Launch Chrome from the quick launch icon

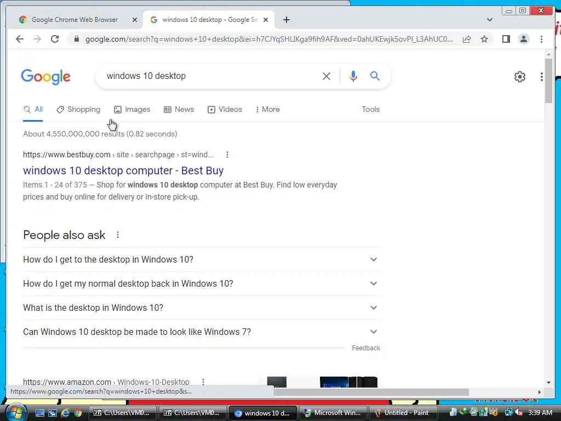(78, 413)
